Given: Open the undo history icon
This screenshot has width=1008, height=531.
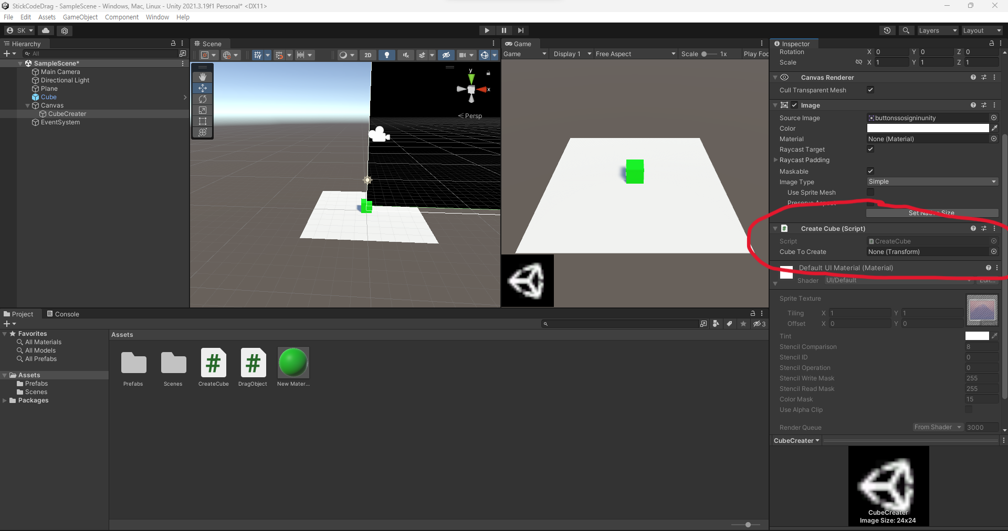Looking at the screenshot, I should pyautogui.click(x=887, y=30).
